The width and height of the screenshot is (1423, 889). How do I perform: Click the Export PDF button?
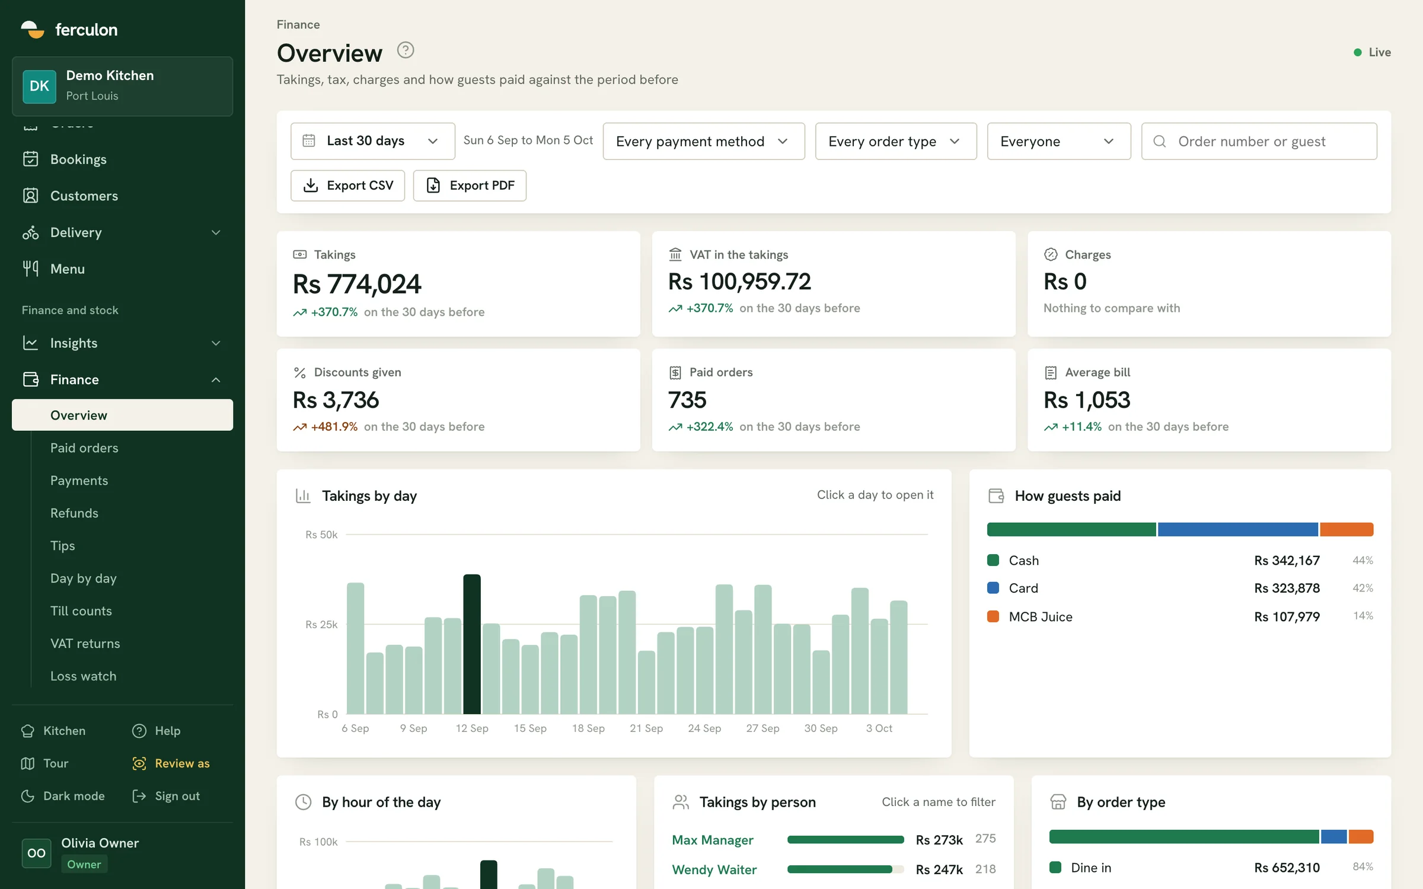[470, 186]
